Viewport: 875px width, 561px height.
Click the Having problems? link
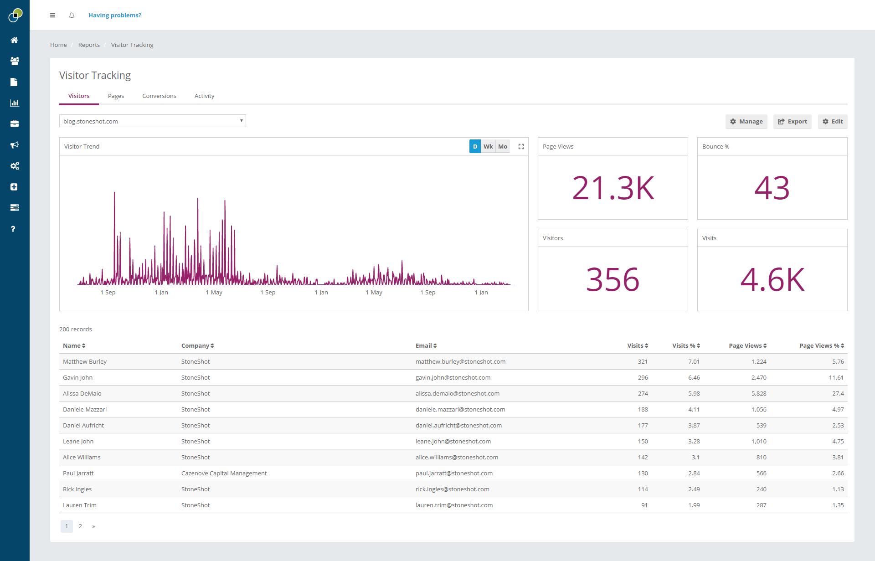[x=115, y=15]
